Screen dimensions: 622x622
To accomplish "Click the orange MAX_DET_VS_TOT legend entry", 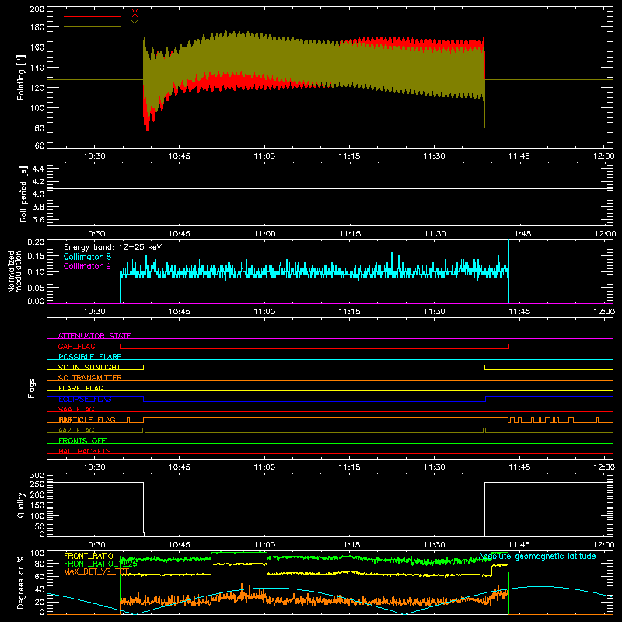I will click(x=96, y=571).
